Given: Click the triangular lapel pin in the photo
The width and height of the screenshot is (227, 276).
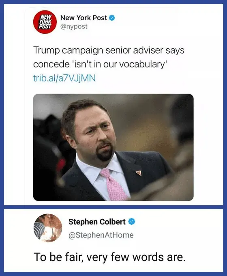Looking at the screenshot, I should point(139,173).
